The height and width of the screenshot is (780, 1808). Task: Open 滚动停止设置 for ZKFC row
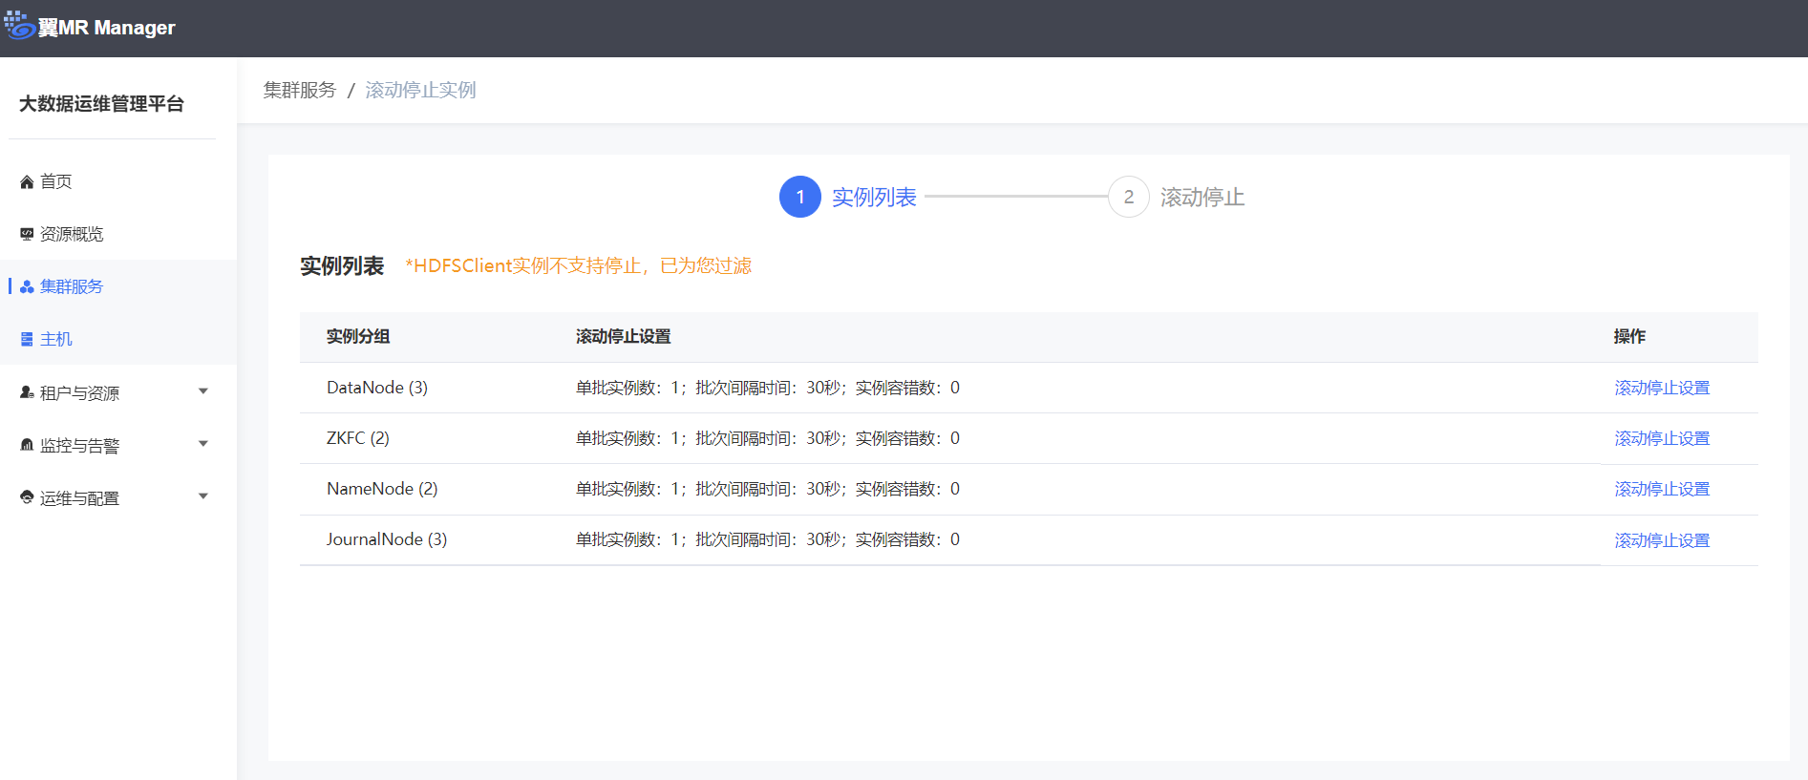click(x=1662, y=438)
